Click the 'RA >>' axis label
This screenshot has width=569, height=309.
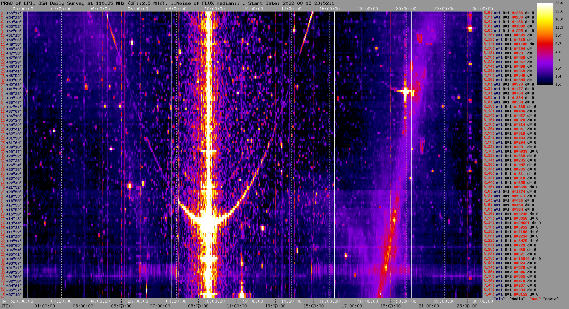pos(6,301)
